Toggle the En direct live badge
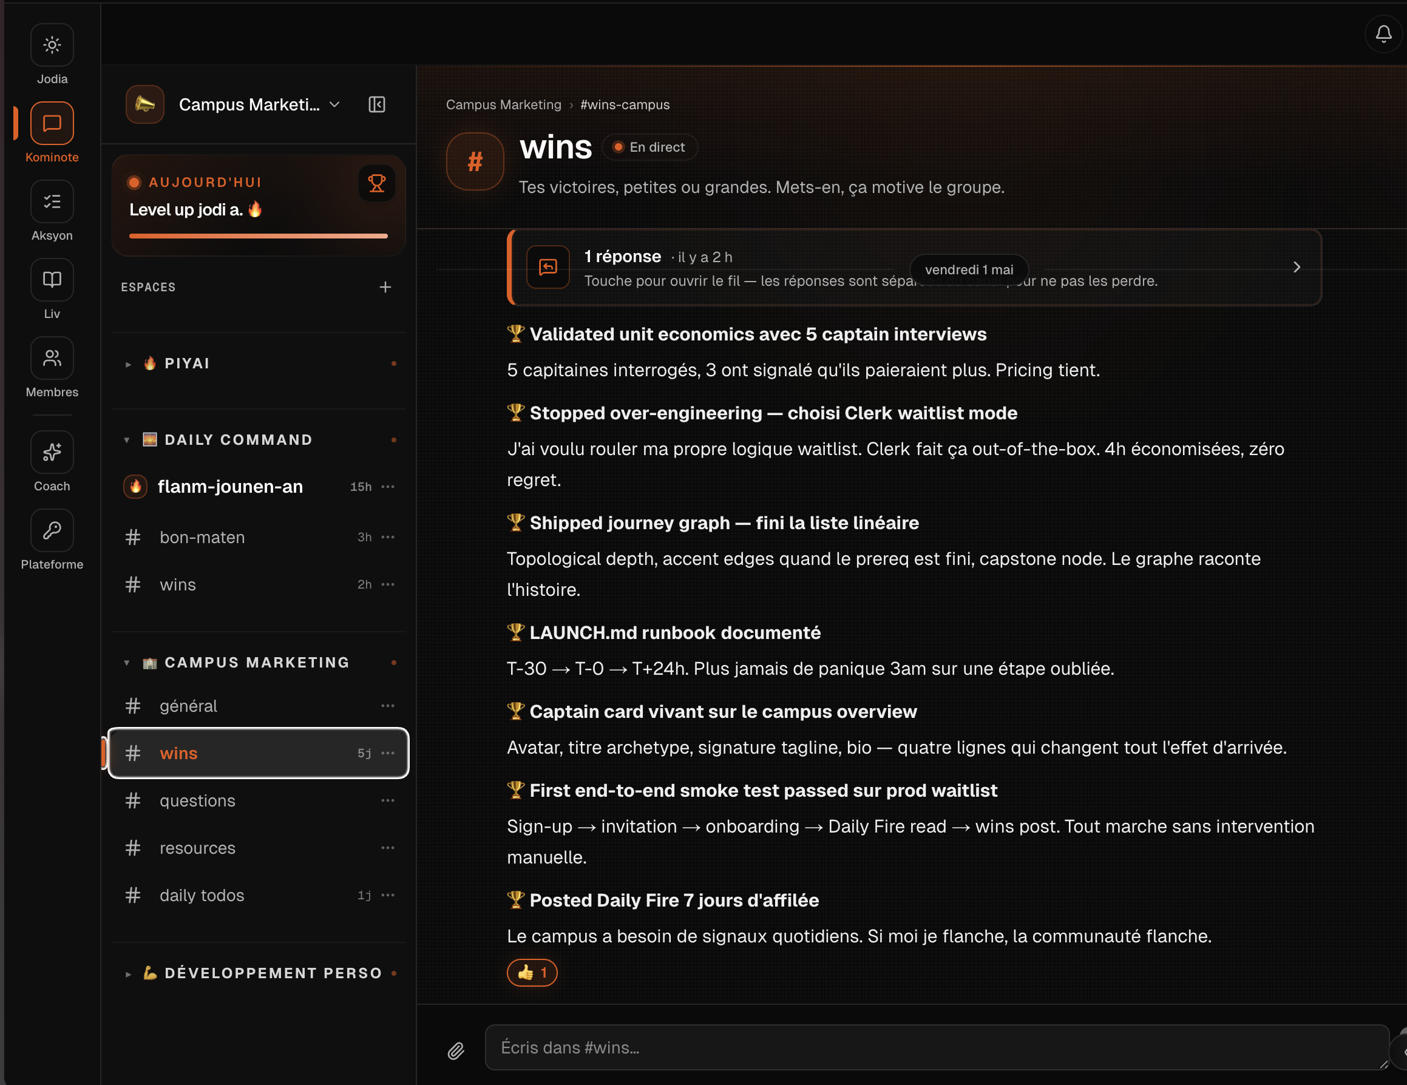This screenshot has width=1407, height=1085. point(649,147)
